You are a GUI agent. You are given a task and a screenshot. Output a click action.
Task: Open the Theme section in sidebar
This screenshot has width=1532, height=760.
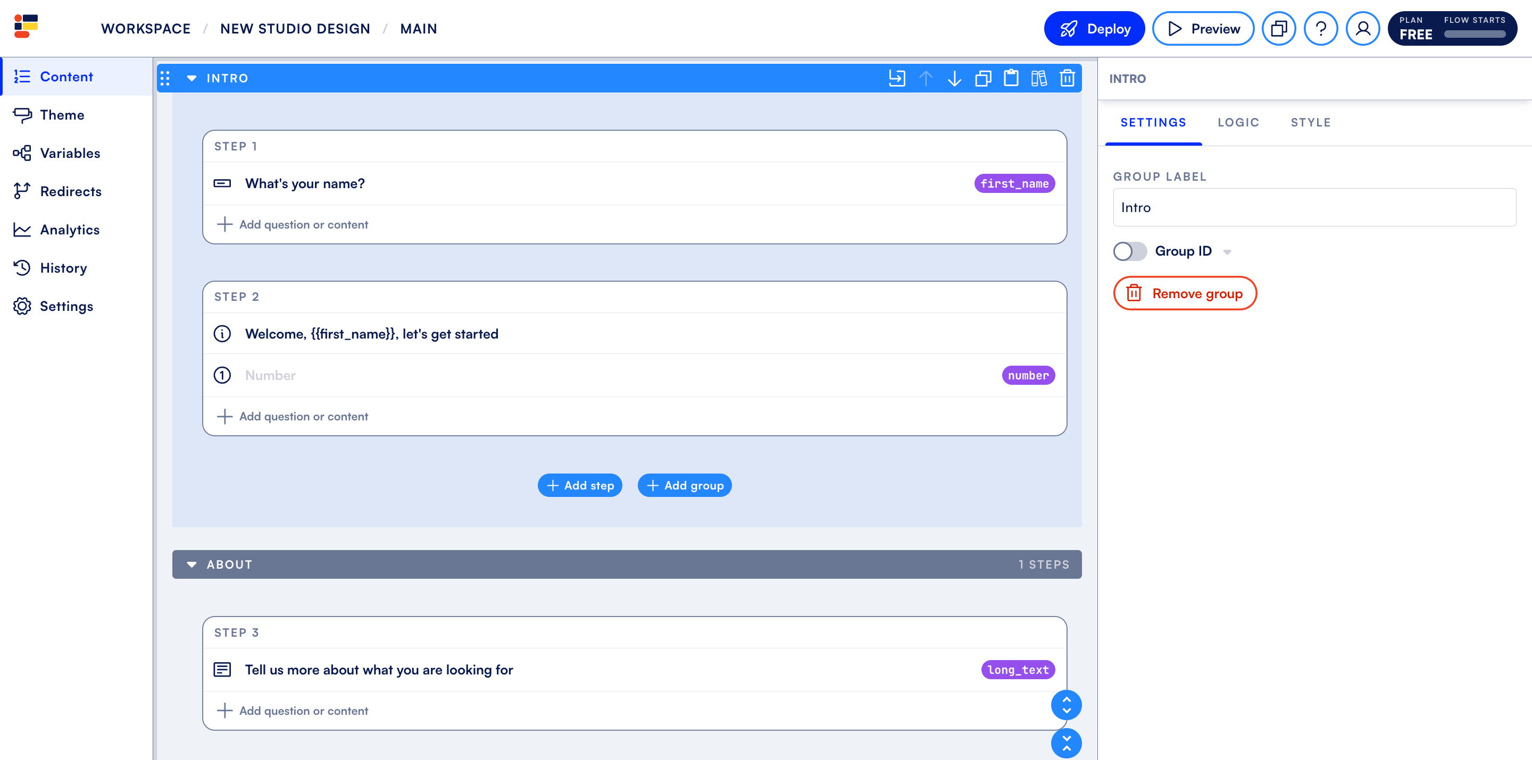[x=77, y=115]
